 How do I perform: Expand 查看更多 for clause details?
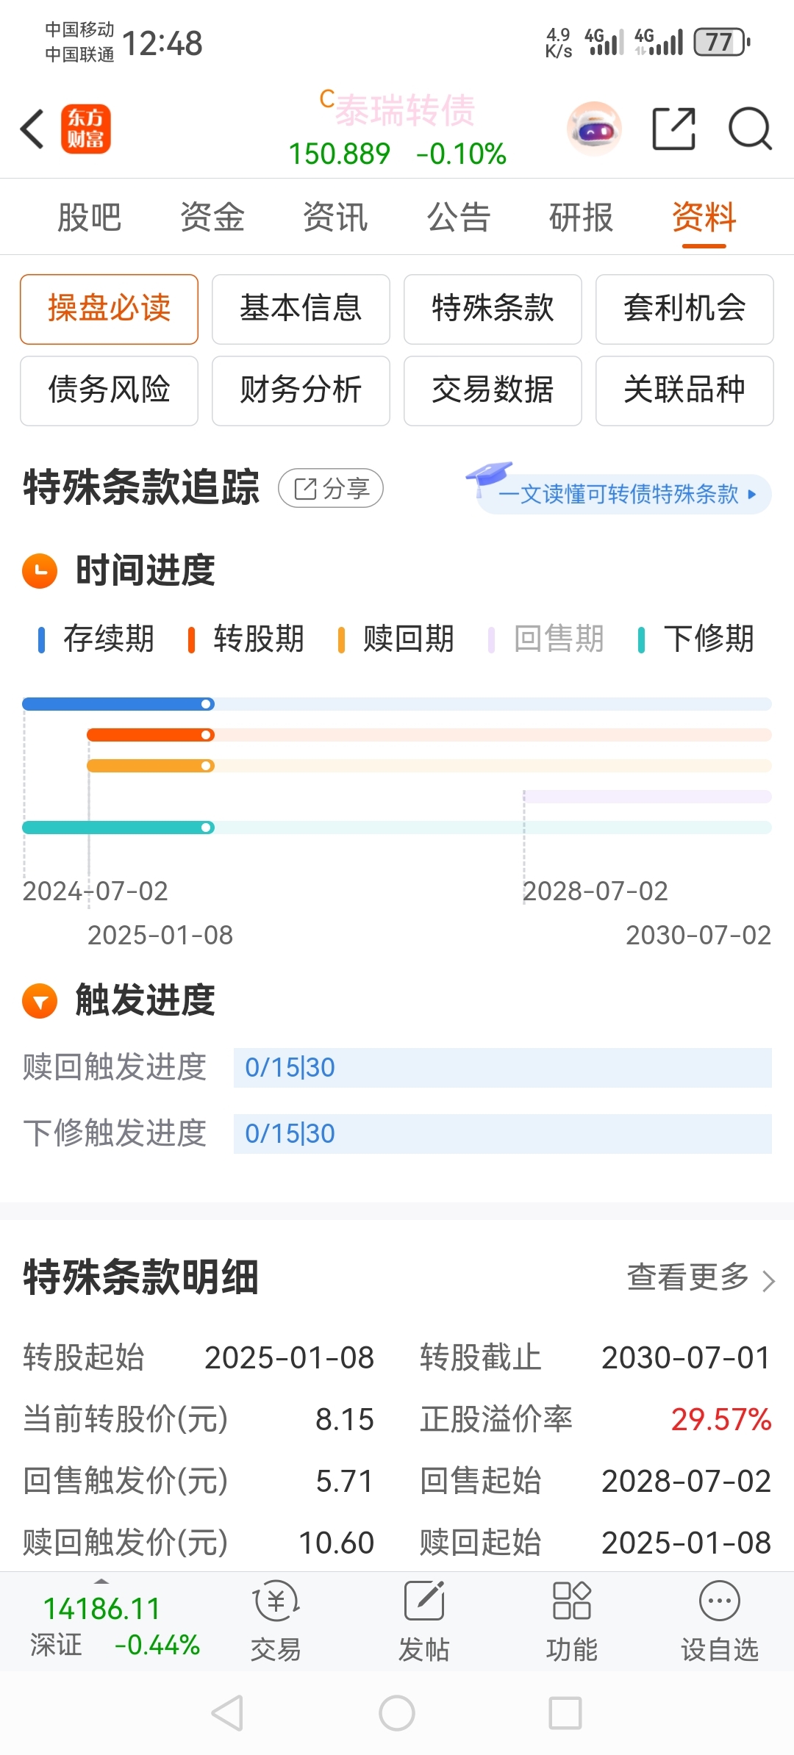click(700, 1278)
